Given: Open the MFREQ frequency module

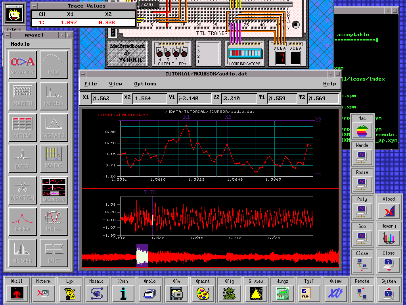Looking at the screenshot, I should [x=54, y=96].
